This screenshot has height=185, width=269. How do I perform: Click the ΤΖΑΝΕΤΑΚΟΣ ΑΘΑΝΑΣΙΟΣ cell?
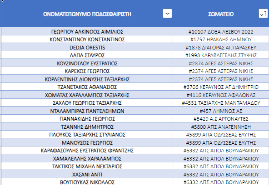point(87,87)
